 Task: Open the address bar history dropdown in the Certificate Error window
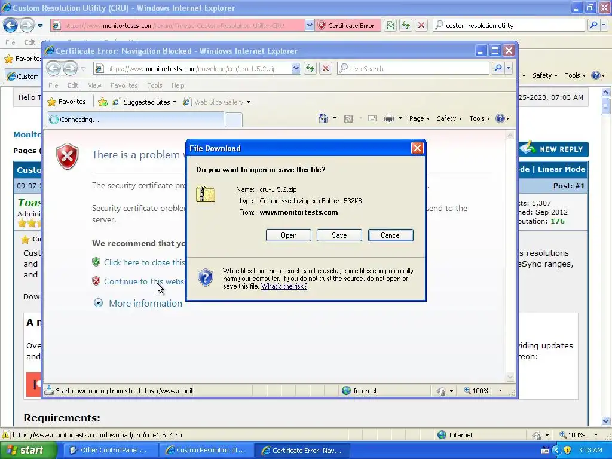point(296,69)
